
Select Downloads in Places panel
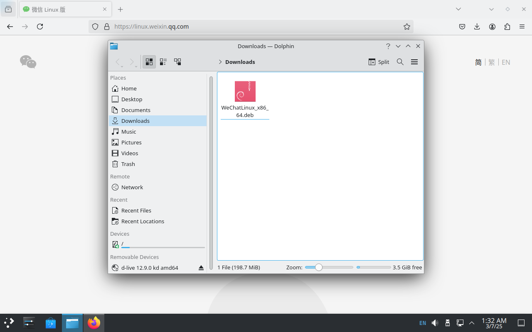pos(158,121)
